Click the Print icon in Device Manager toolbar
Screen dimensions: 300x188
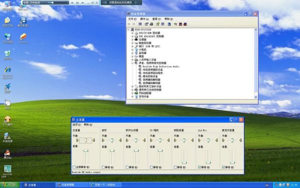[x=151, y=24]
